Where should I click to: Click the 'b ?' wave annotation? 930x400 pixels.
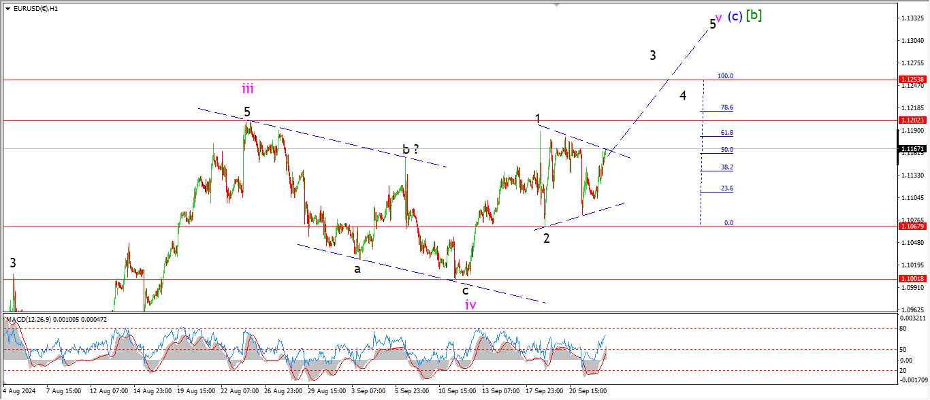pyautogui.click(x=410, y=149)
